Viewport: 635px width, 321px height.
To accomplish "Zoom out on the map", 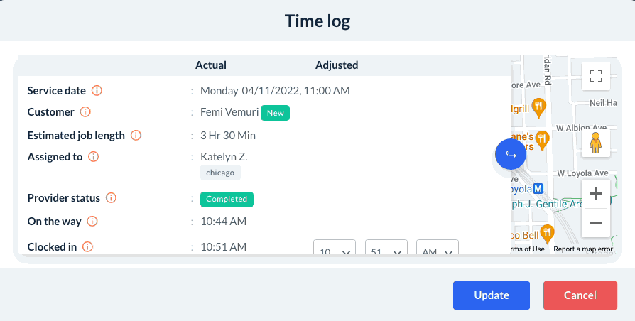I will click(x=595, y=223).
